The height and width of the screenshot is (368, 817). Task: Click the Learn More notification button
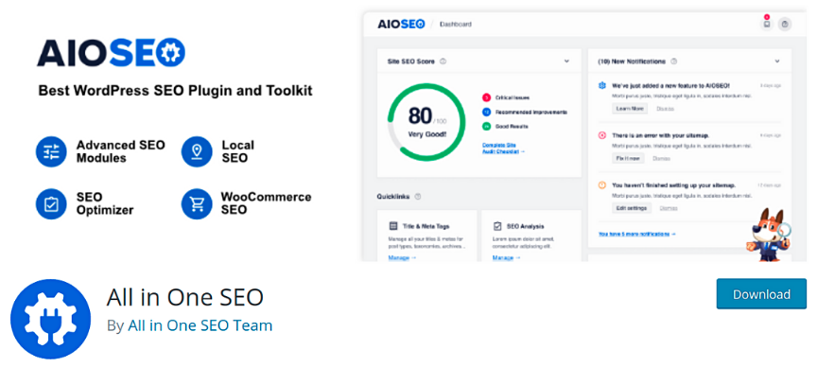[630, 109]
